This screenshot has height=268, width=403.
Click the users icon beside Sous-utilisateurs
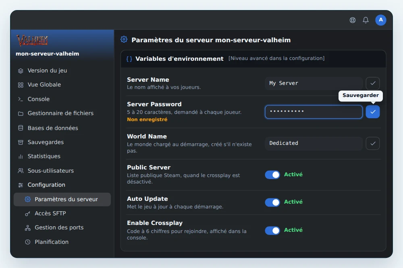[x=21, y=171]
